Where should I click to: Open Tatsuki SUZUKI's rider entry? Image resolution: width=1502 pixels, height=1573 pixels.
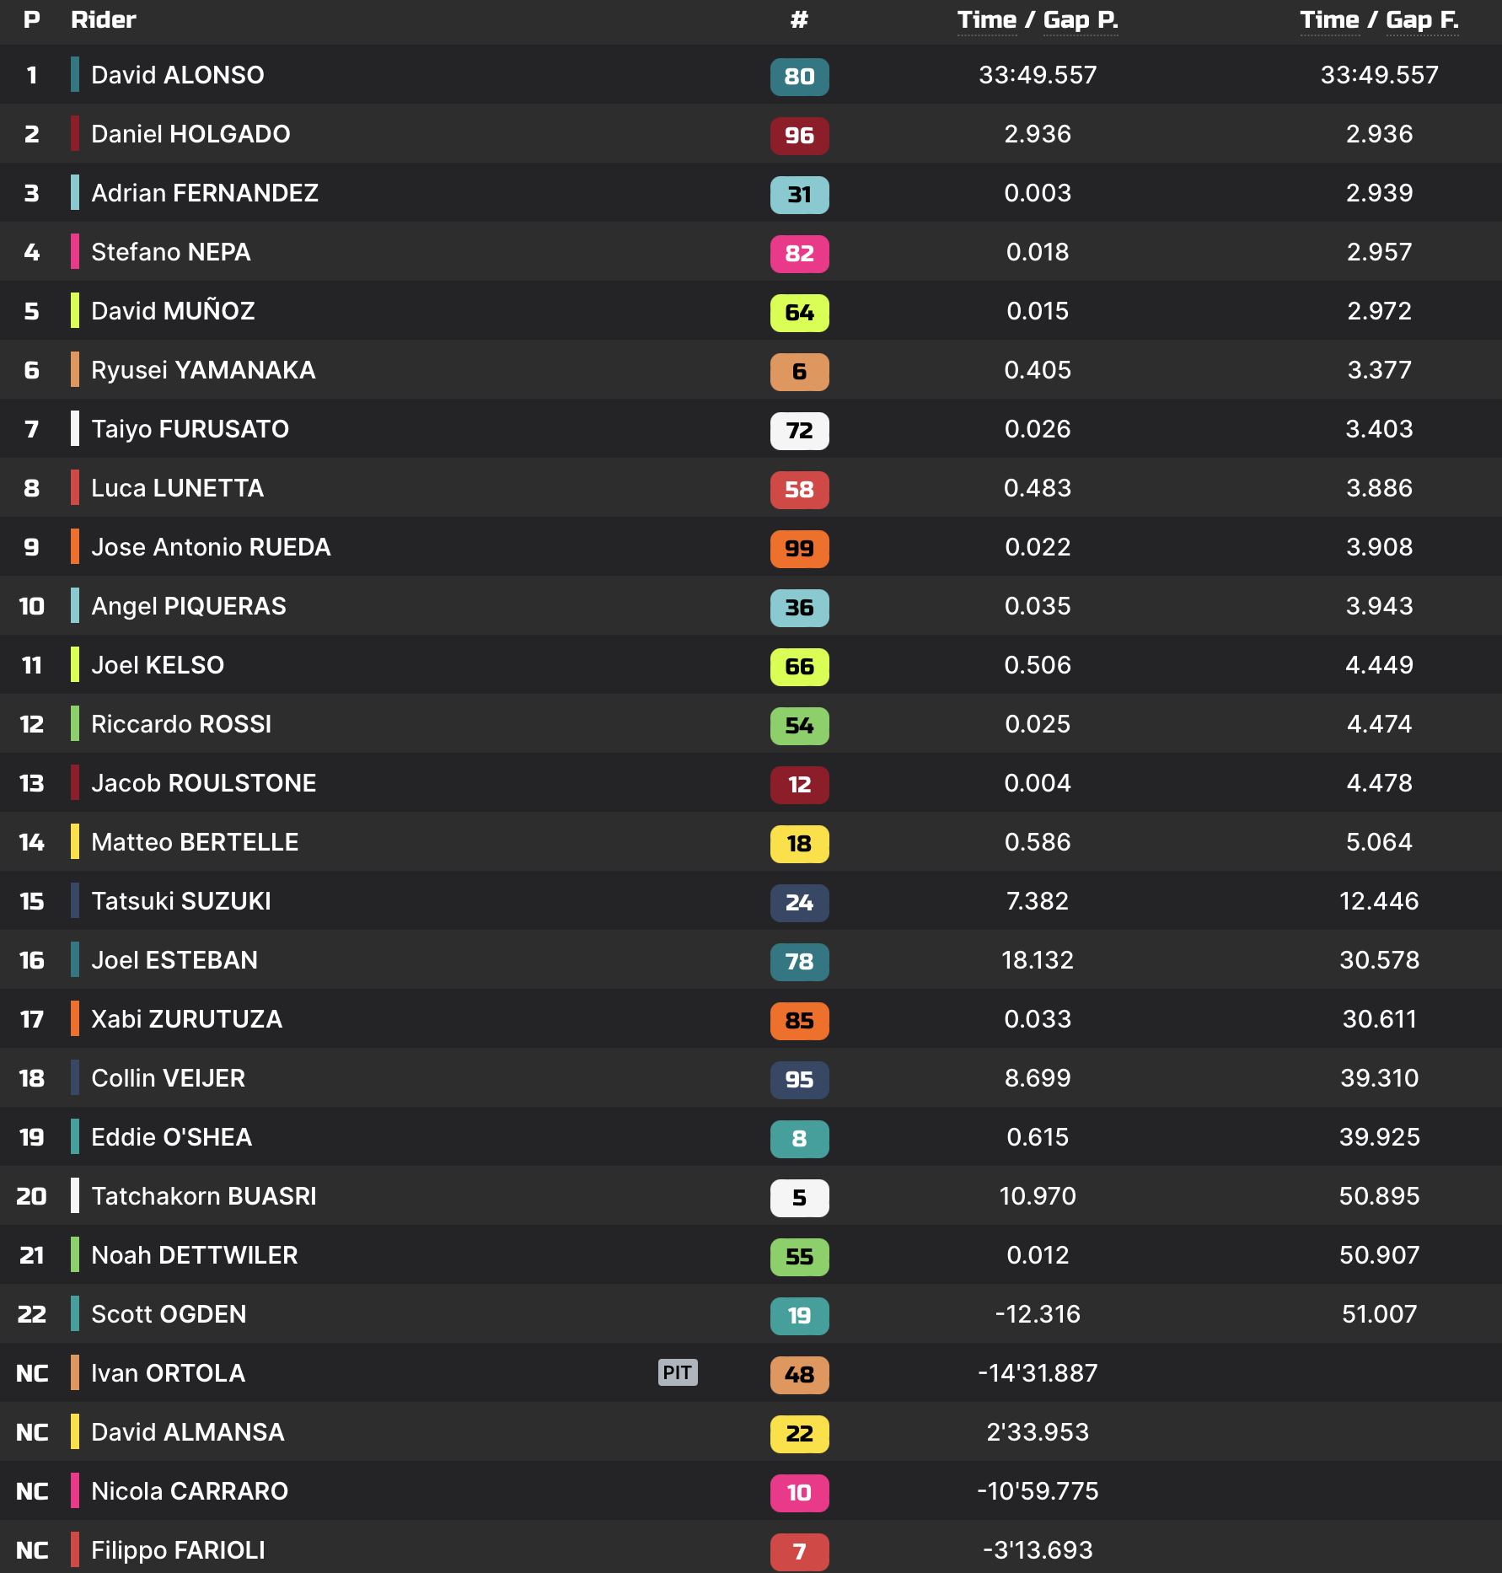[181, 901]
